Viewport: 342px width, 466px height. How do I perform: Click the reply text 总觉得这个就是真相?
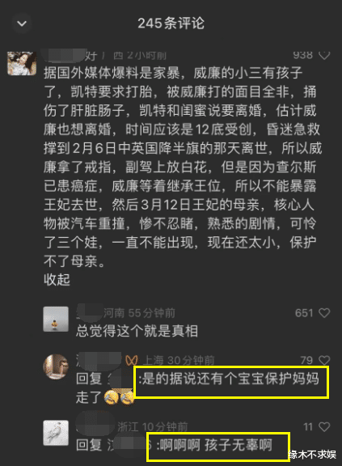click(137, 331)
